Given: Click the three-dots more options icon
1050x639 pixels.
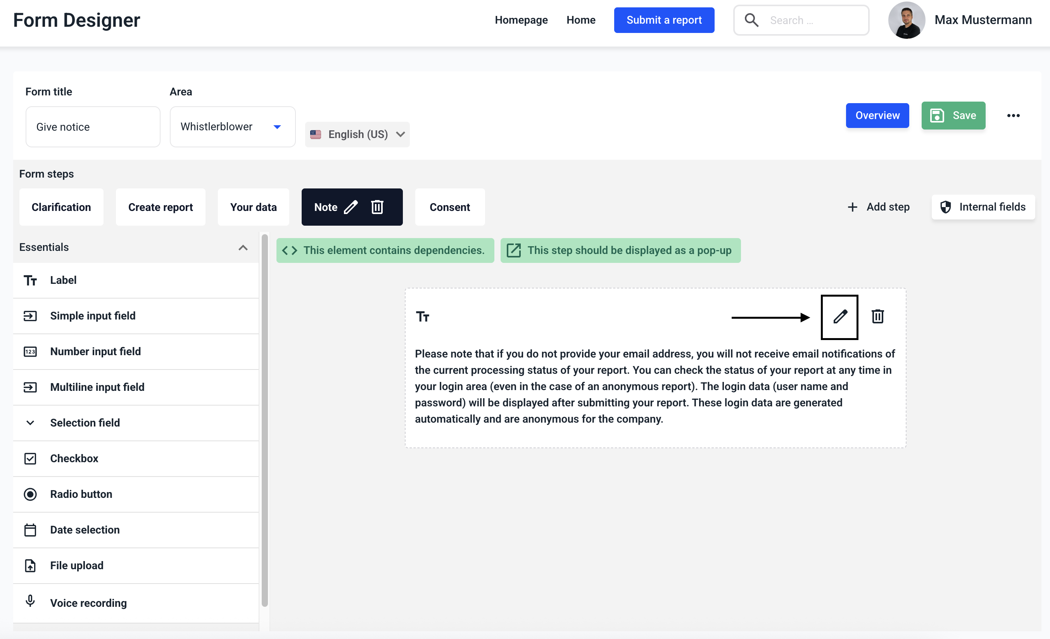Looking at the screenshot, I should pos(1013,116).
